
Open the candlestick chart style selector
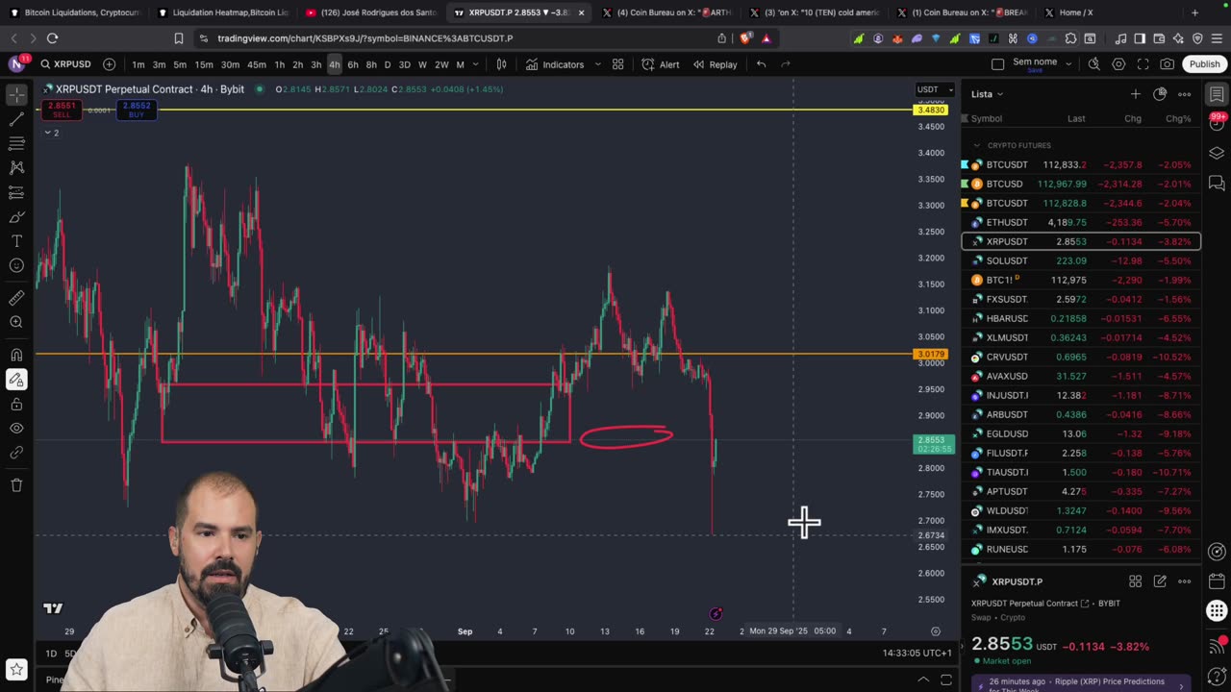501,64
